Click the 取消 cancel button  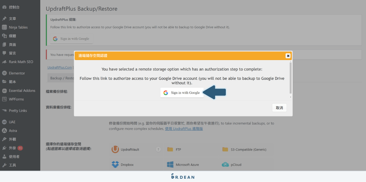279,108
